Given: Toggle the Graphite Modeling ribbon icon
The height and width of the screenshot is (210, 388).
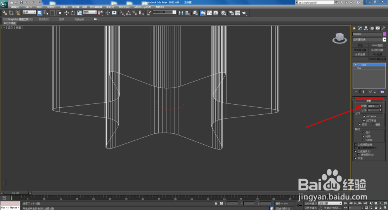Looking at the screenshot, I should click(203, 13).
